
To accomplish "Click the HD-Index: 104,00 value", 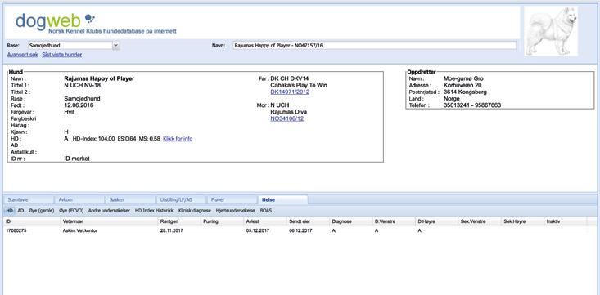I will pos(93,139).
